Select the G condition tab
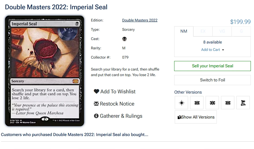The image size is (254, 149). (241, 31)
